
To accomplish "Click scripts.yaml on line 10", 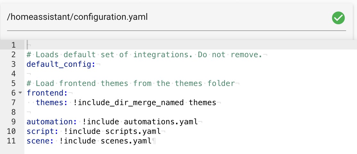I will coord(133,131).
